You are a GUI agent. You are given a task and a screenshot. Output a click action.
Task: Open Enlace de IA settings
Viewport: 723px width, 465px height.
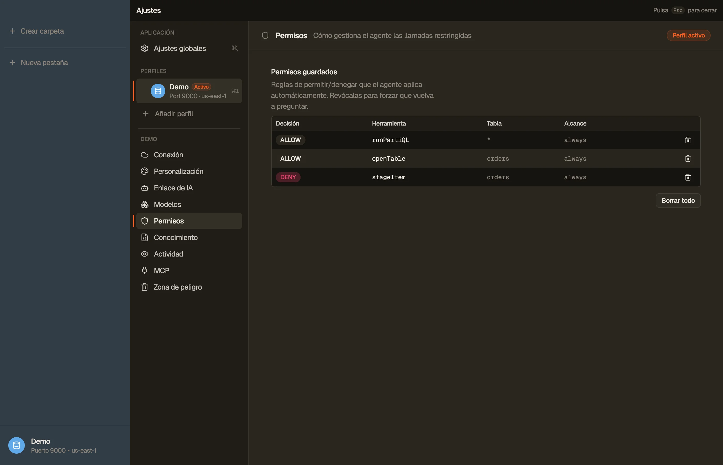tap(189, 188)
